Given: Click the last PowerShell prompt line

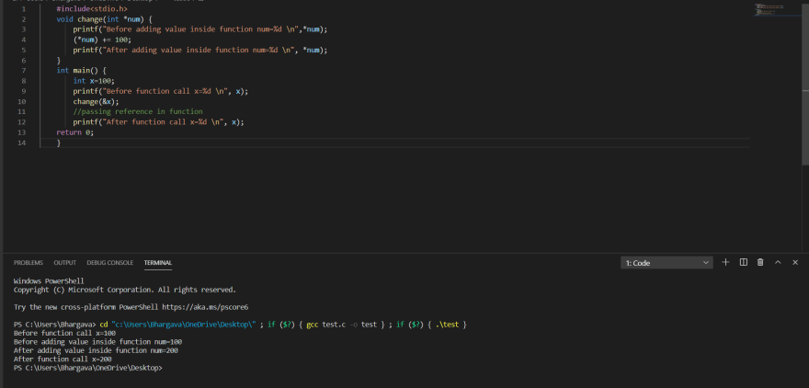Looking at the screenshot, I should 87,368.
